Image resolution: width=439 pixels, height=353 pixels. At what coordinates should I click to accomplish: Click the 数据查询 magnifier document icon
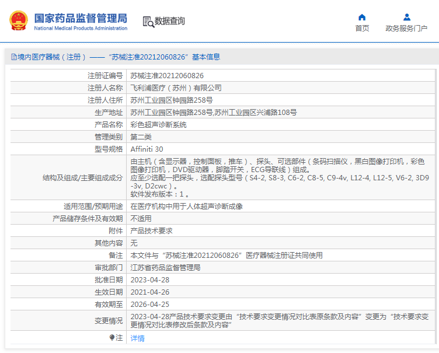click(x=148, y=22)
